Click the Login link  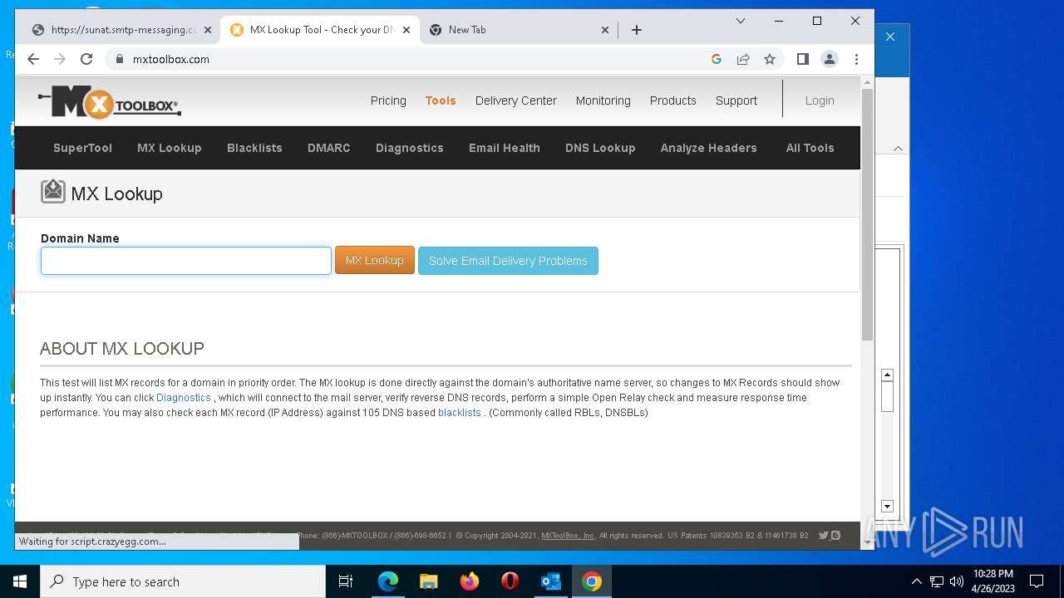820,100
